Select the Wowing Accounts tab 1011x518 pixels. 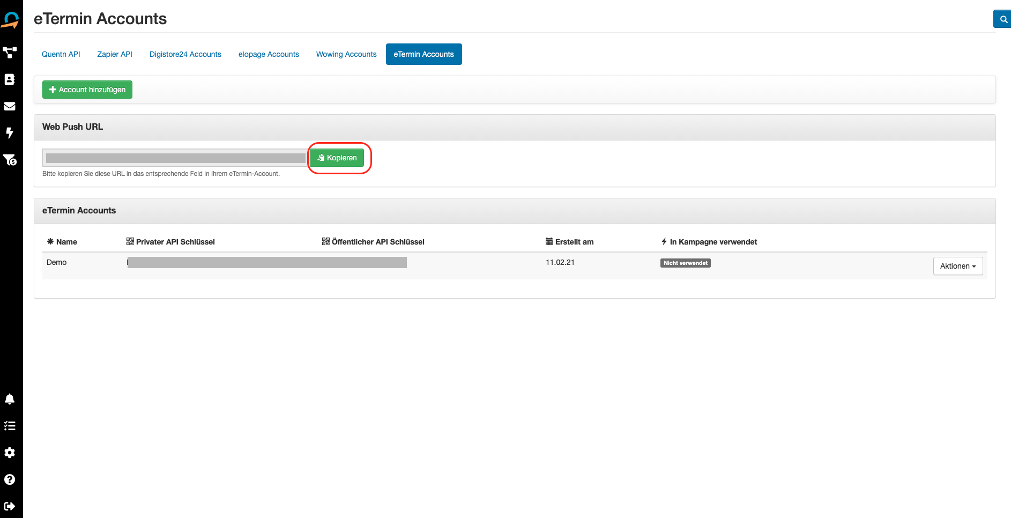[346, 54]
